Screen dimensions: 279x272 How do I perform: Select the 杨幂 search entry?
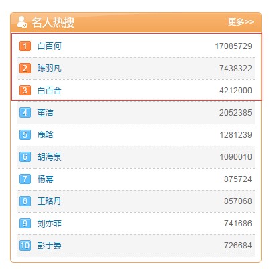[x=46, y=179]
